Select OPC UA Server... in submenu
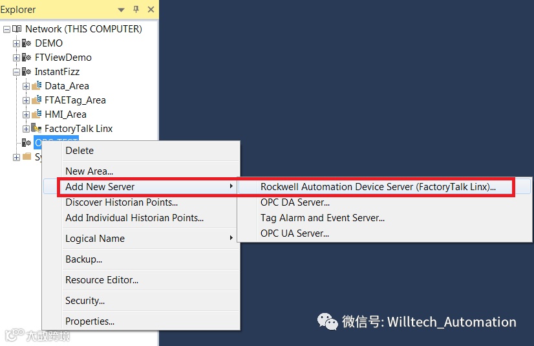Screen dimensions: 534x346 pos(385,233)
